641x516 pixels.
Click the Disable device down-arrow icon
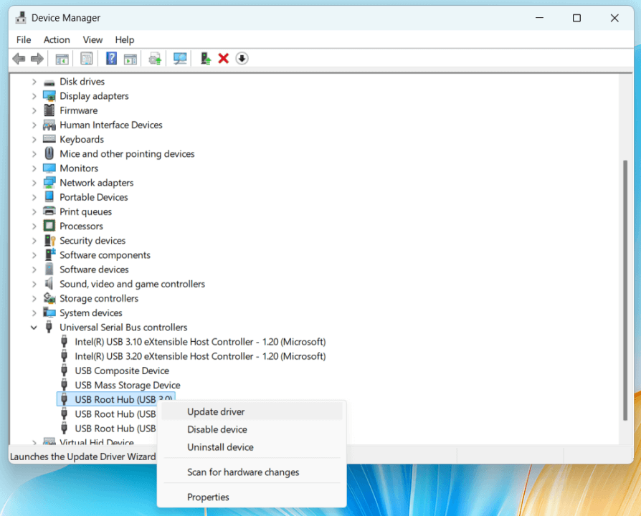[242, 58]
